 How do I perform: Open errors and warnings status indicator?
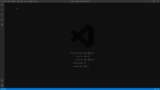[4, 89]
